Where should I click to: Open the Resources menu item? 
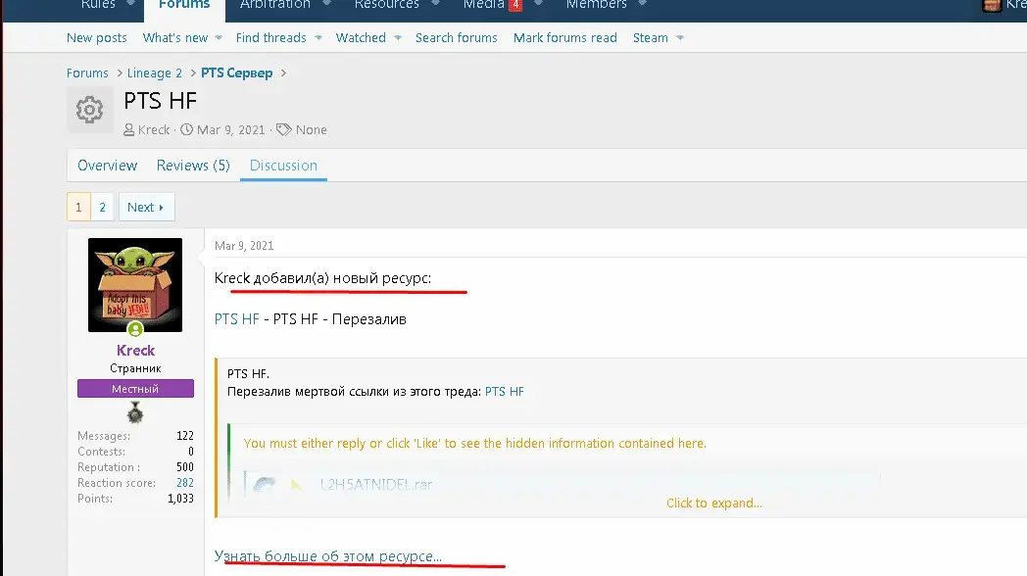pos(386,5)
